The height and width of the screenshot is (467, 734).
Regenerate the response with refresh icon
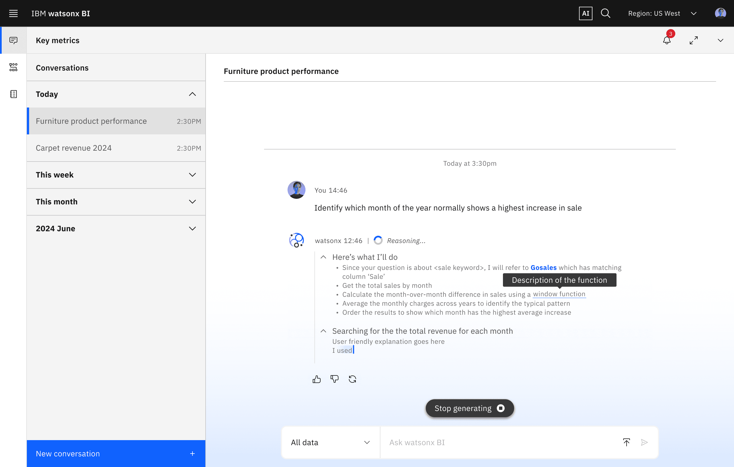pyautogui.click(x=352, y=379)
